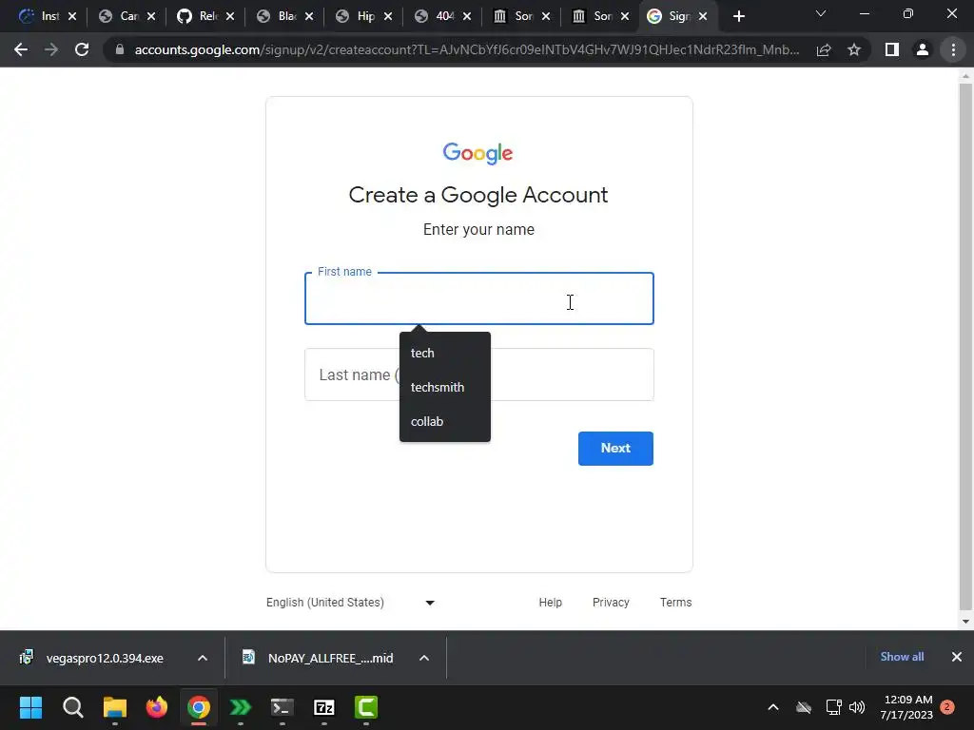The image size is (974, 730).
Task: Open a new browser tab
Action: point(738,17)
